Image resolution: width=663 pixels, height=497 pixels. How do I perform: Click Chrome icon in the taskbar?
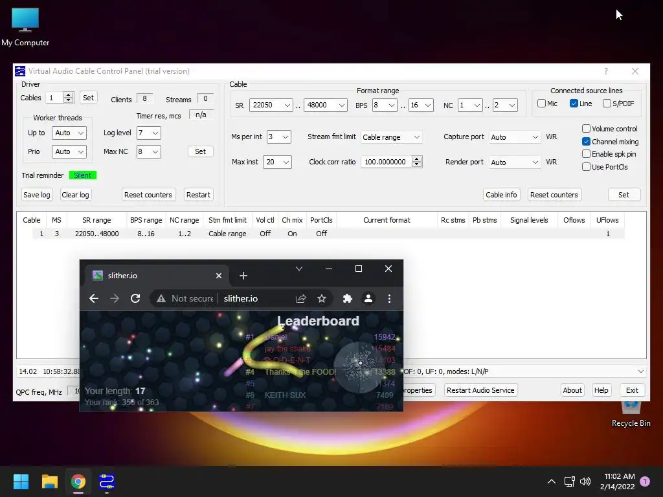[x=78, y=481]
